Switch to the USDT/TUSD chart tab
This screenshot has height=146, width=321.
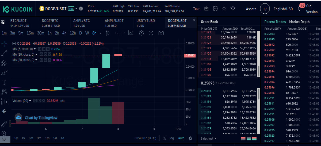[x=149, y=23]
